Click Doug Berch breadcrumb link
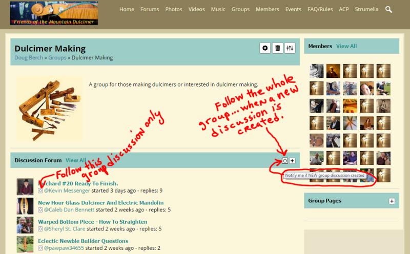The image size is (410, 254). 29,58
